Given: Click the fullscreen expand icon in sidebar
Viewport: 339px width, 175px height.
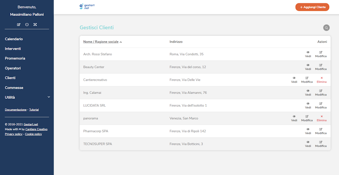Looking at the screenshot, I should pyautogui.click(x=35, y=25).
